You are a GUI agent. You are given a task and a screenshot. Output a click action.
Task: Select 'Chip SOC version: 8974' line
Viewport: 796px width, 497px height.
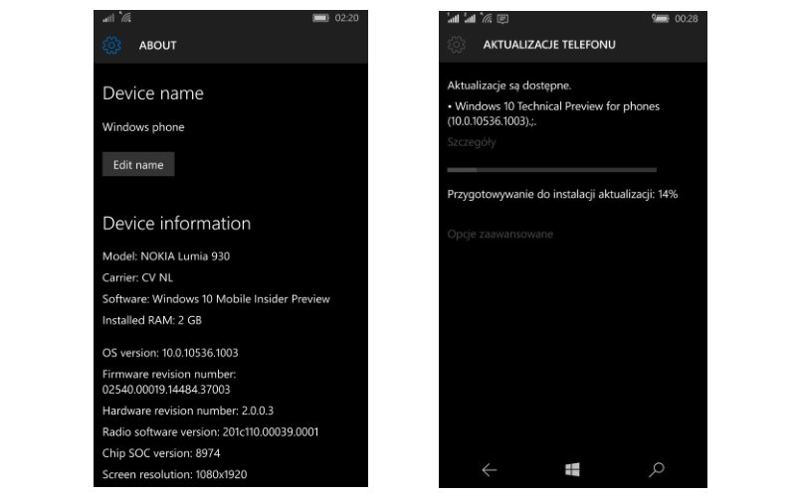161,453
